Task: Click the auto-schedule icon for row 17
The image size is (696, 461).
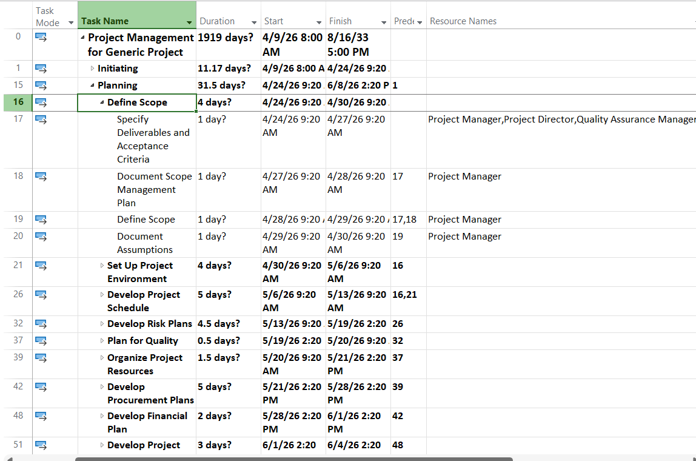Action: 41,119
